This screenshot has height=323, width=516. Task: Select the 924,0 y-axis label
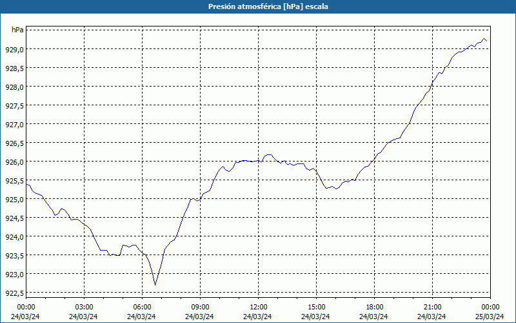coord(14,237)
